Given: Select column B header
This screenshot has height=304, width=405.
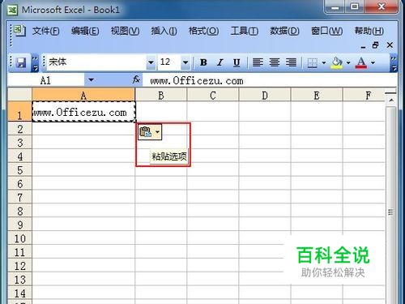Looking at the screenshot, I should point(160,95).
